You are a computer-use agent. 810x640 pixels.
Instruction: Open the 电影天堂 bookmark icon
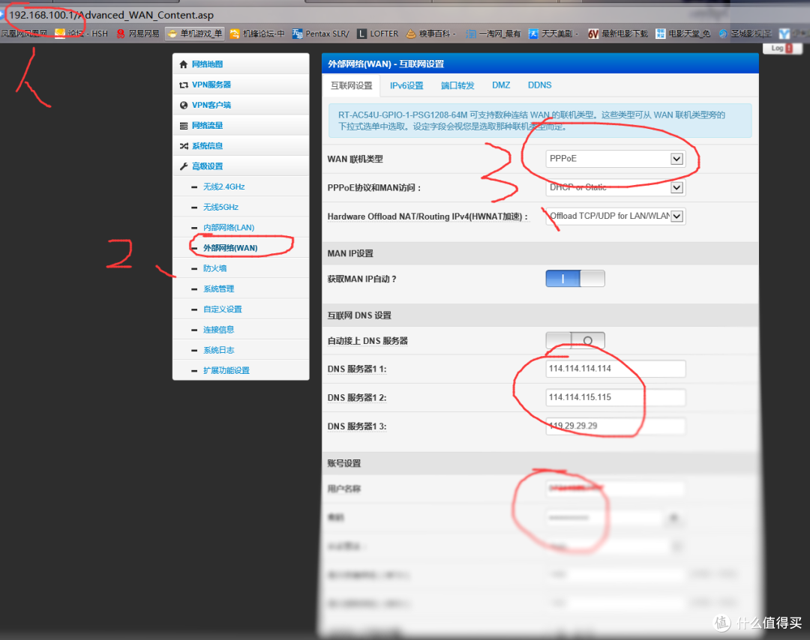coord(660,34)
